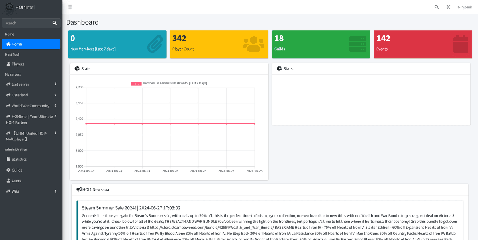Click the sidebar search magnifier button
Screen dimensions: 478x240
tap(55, 23)
